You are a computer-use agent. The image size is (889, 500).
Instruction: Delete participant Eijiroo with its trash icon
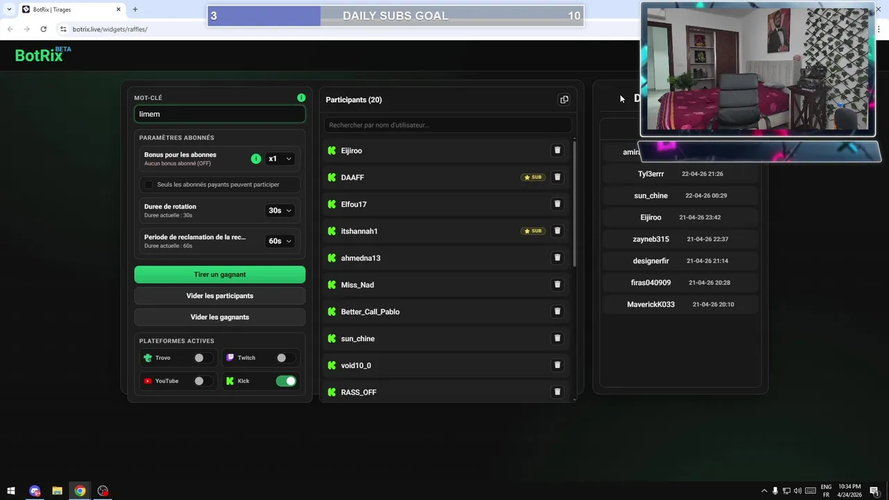click(x=557, y=150)
